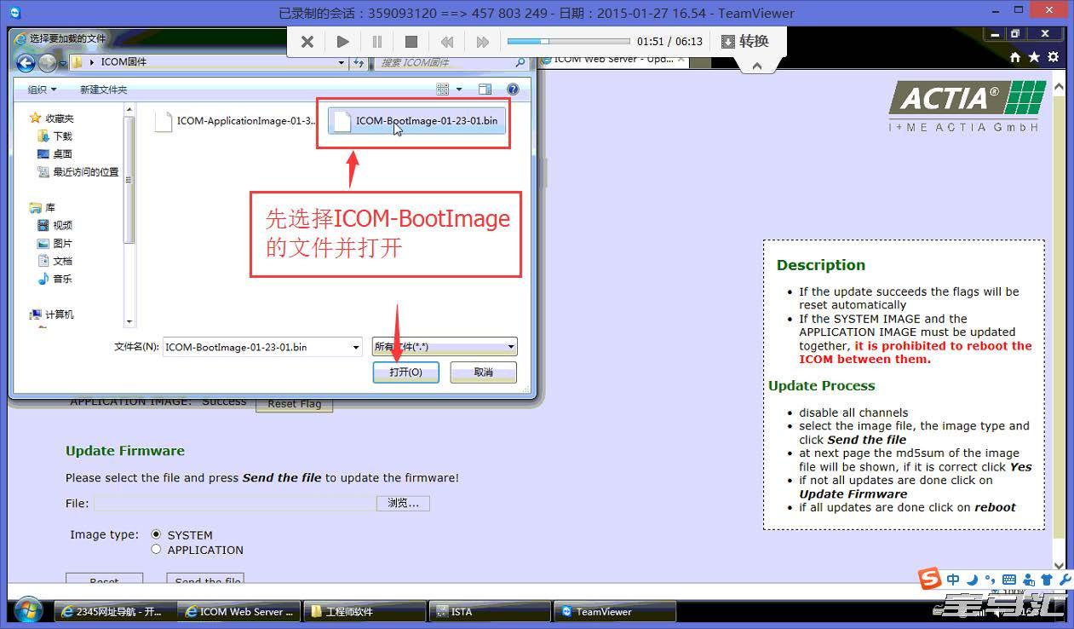Open the 图片 library
The width and height of the screenshot is (1074, 629).
(55, 243)
